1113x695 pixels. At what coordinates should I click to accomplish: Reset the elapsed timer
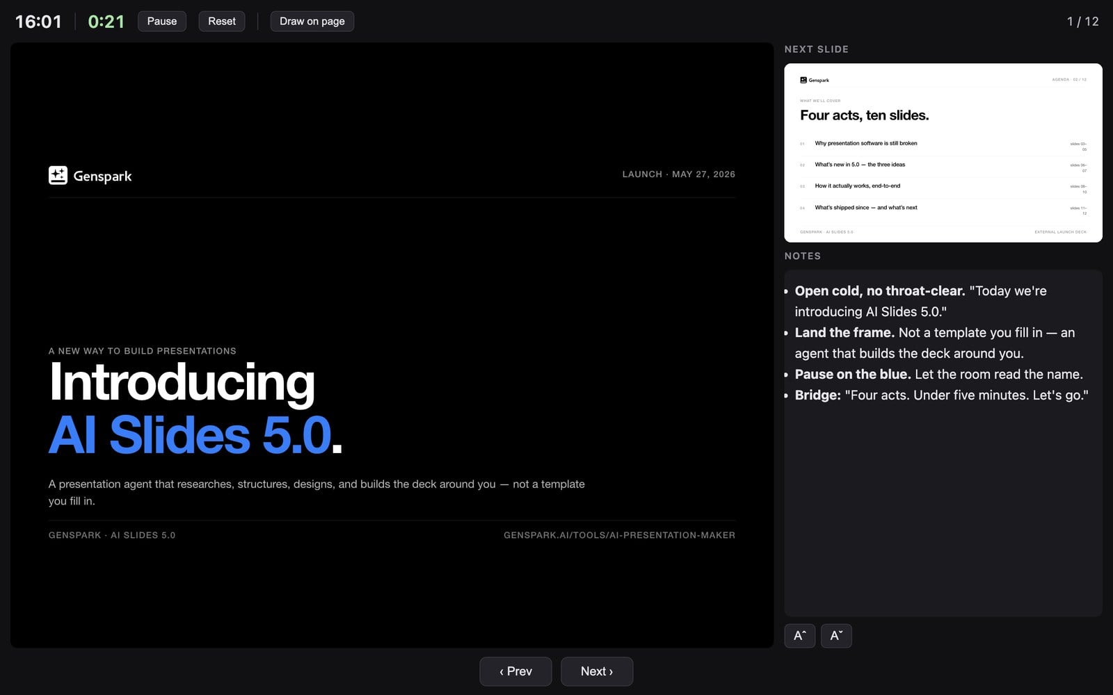coord(221,22)
